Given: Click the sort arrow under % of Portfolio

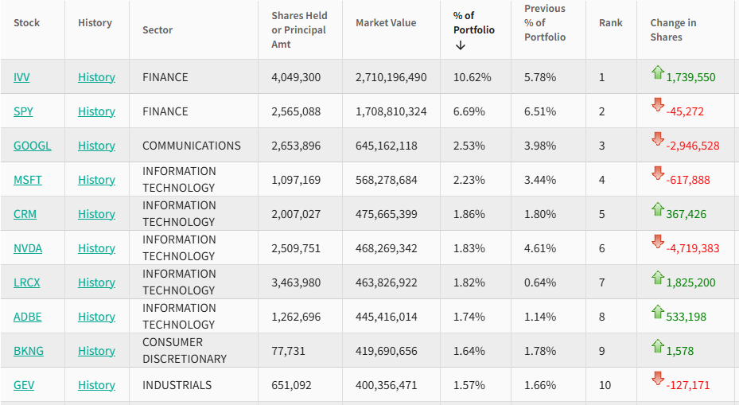Looking at the screenshot, I should [x=461, y=45].
